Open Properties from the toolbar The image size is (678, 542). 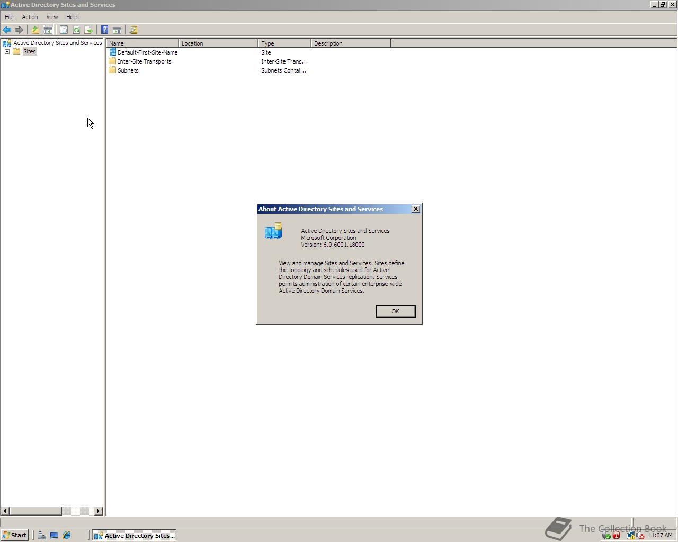pos(64,30)
